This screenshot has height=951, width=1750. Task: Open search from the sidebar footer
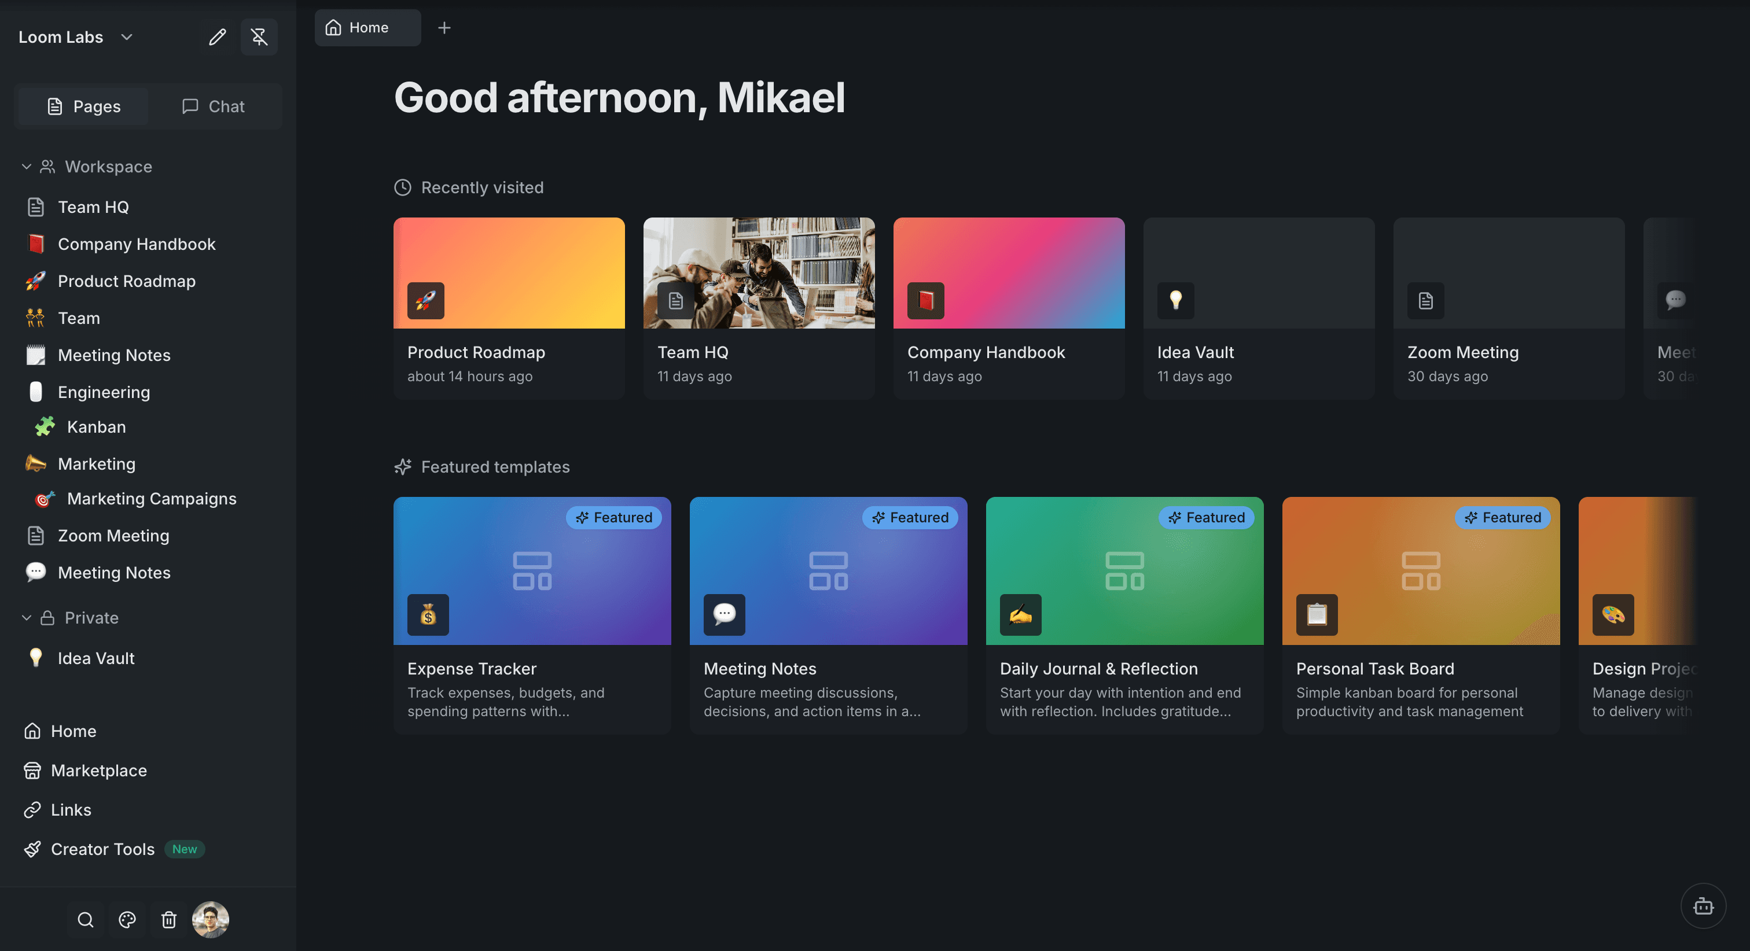(85, 920)
